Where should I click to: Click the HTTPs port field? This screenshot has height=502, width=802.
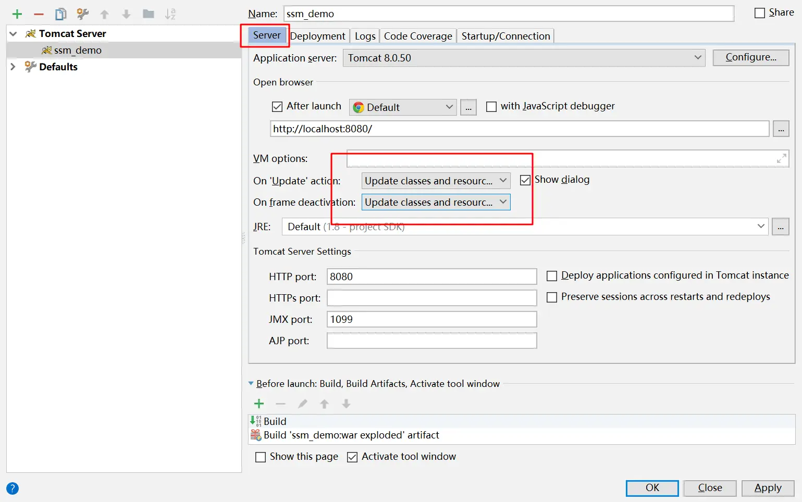(x=431, y=298)
